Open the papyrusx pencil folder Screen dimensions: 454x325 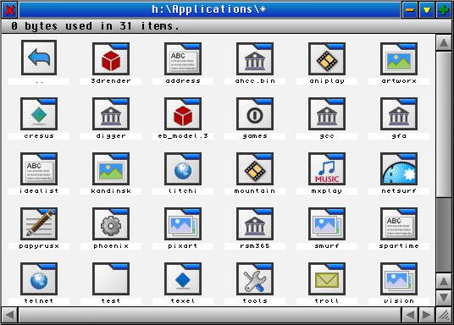click(x=39, y=223)
